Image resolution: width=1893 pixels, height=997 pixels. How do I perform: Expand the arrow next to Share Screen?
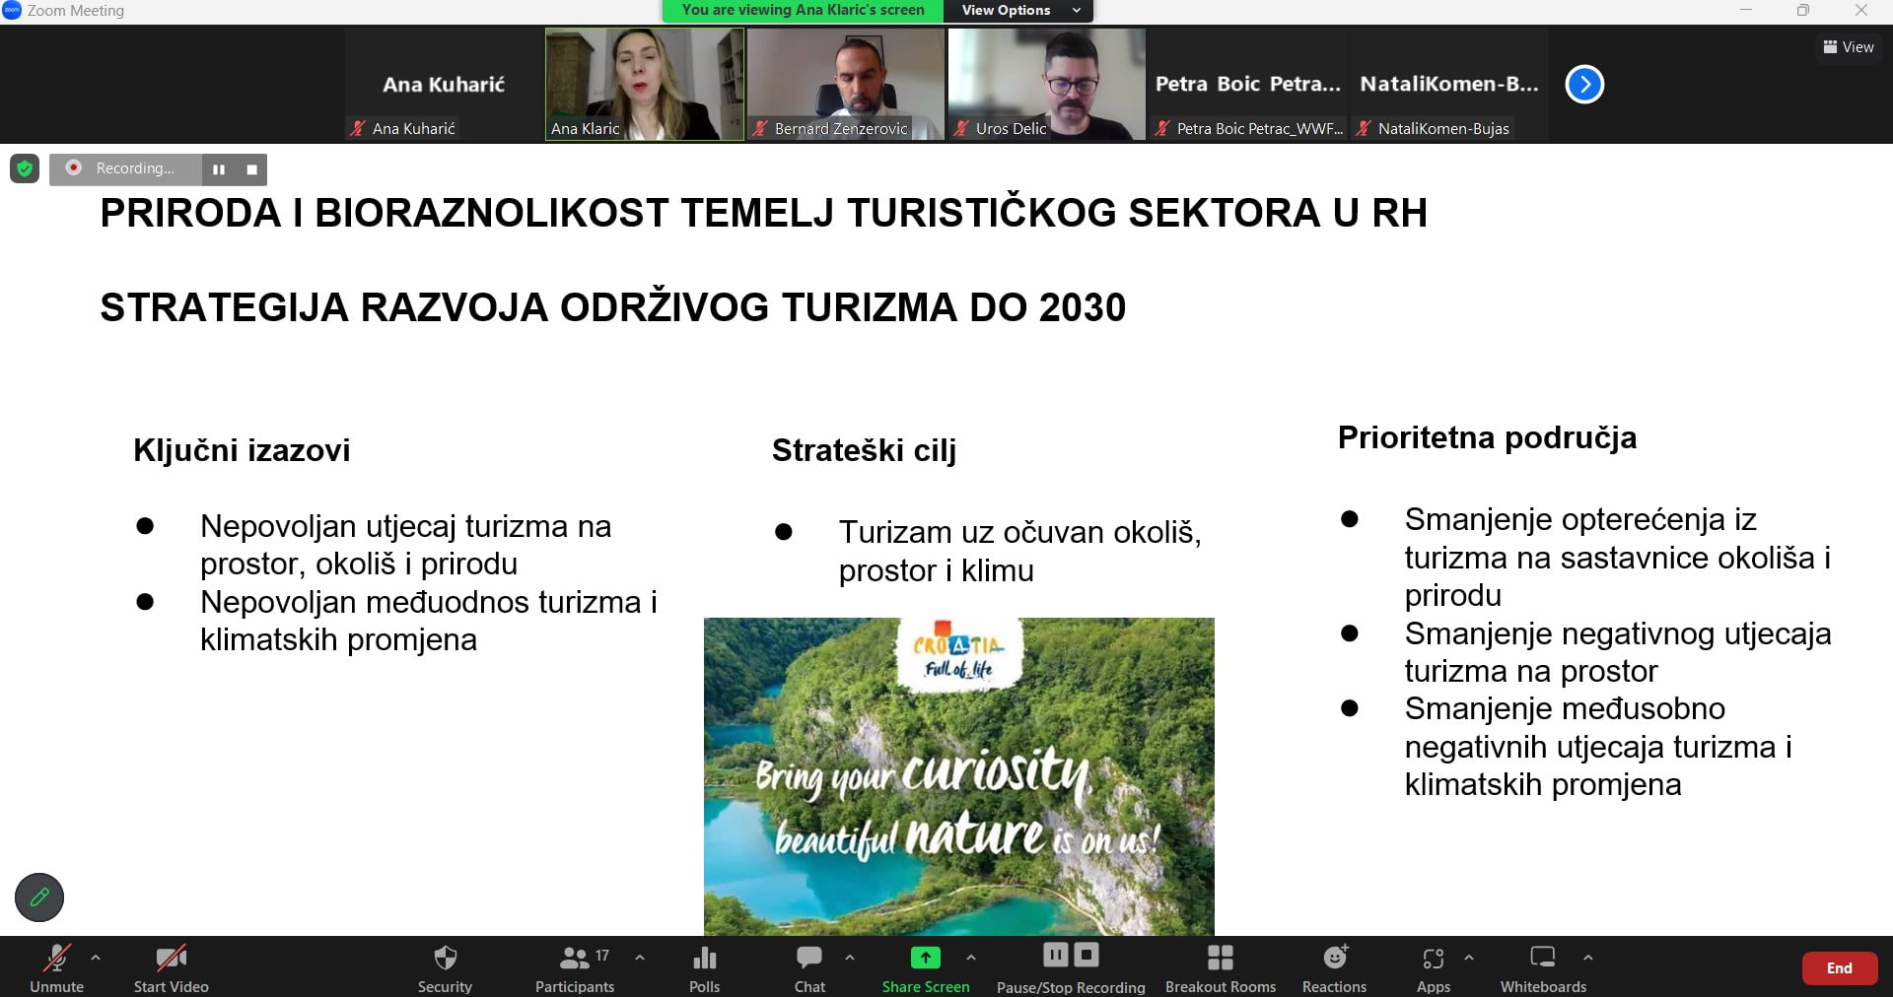pyautogui.click(x=971, y=957)
